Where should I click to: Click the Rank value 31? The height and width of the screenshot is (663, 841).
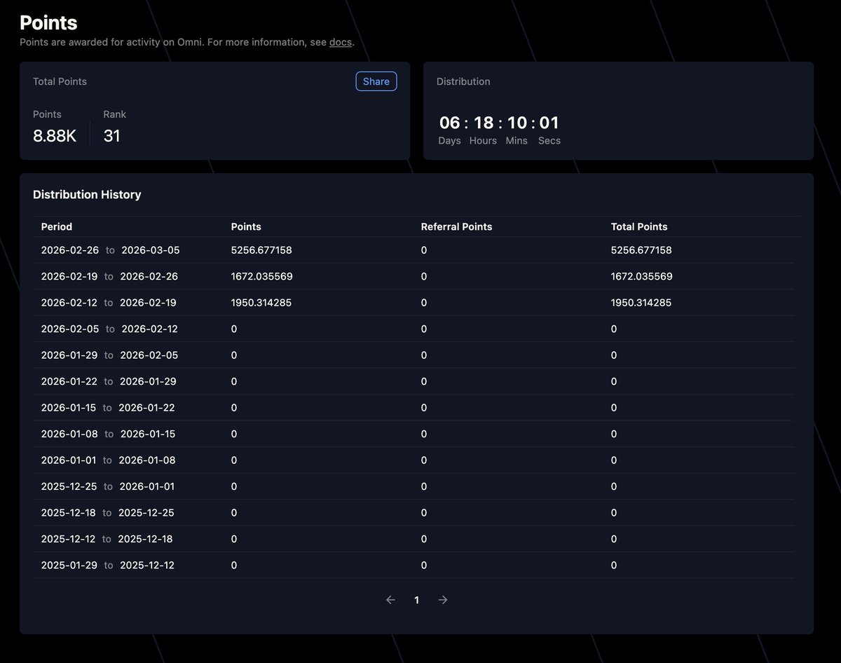tap(111, 136)
